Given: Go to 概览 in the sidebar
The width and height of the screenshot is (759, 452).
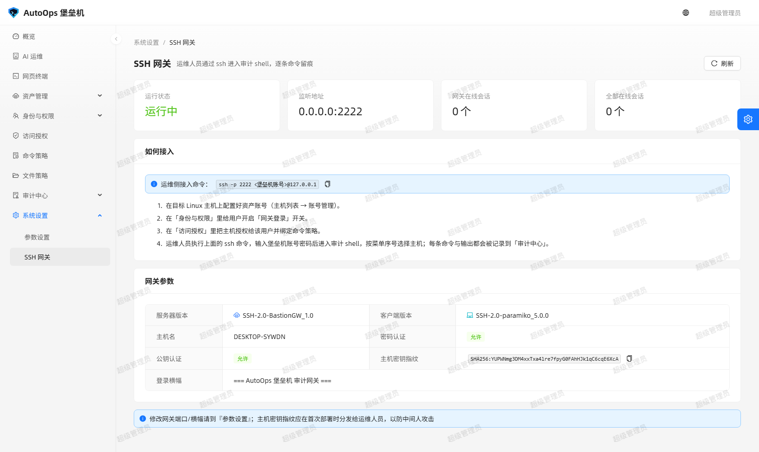Looking at the screenshot, I should [x=60, y=36].
